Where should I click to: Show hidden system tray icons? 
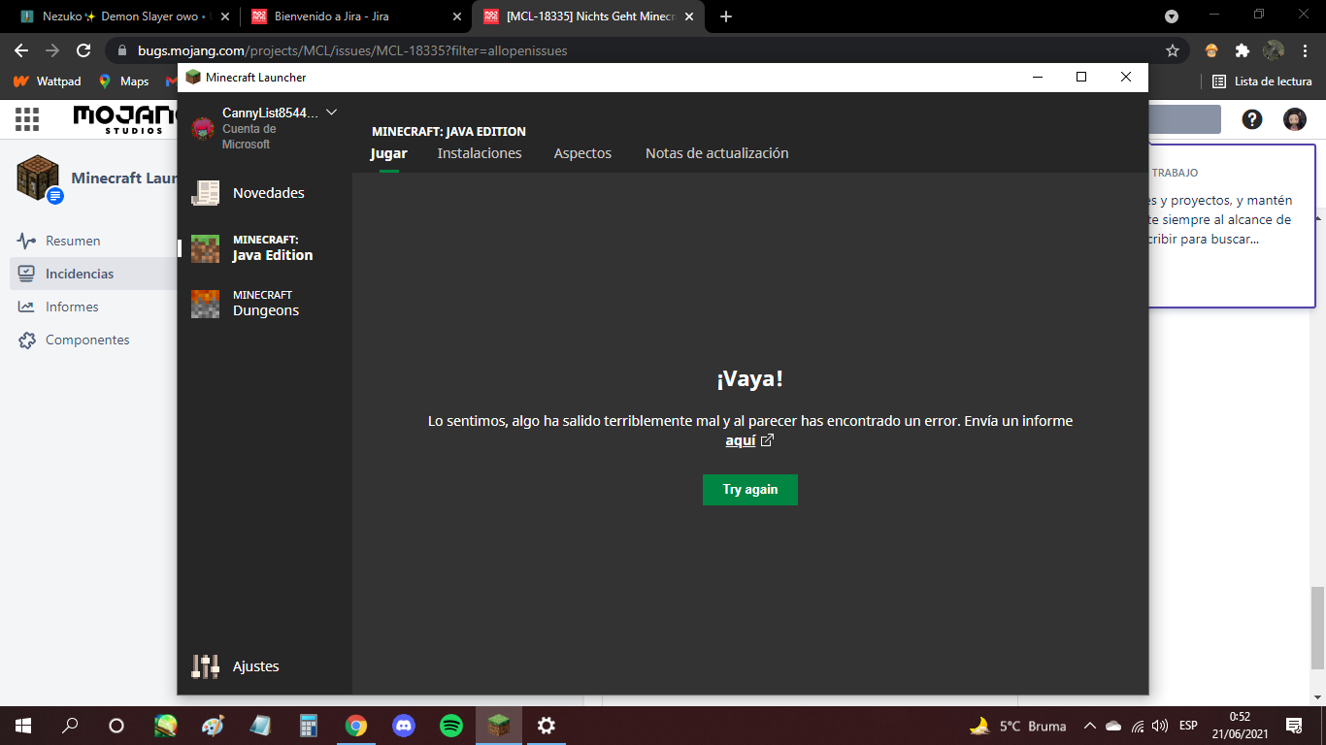point(1089,726)
